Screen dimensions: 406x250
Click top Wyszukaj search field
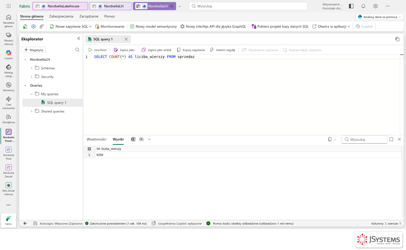(248, 6)
